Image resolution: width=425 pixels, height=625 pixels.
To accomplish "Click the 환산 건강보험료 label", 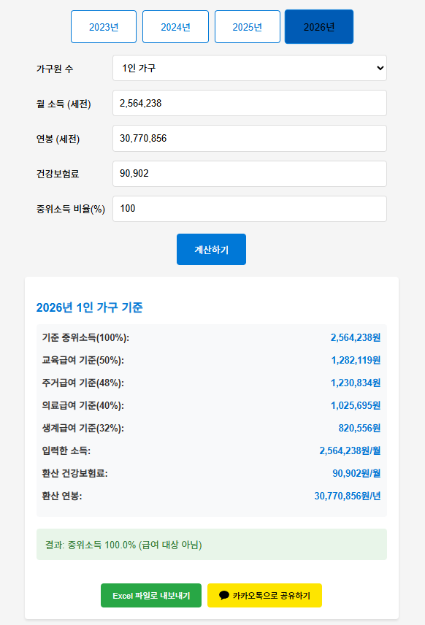I will [x=75, y=473].
